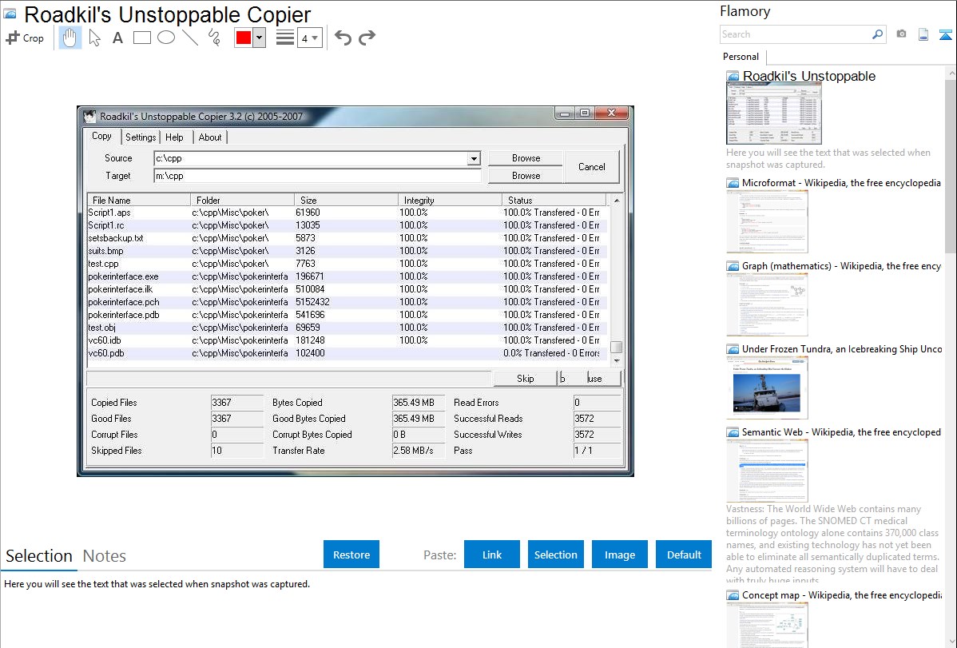
Task: Click the line thickness icon
Action: 285,38
